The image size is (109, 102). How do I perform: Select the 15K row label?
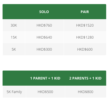[14, 37]
